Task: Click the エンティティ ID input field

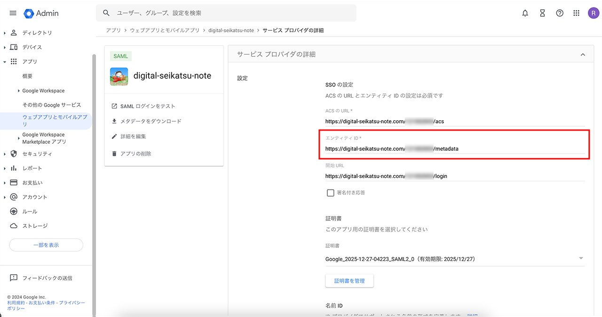Action: click(x=454, y=149)
